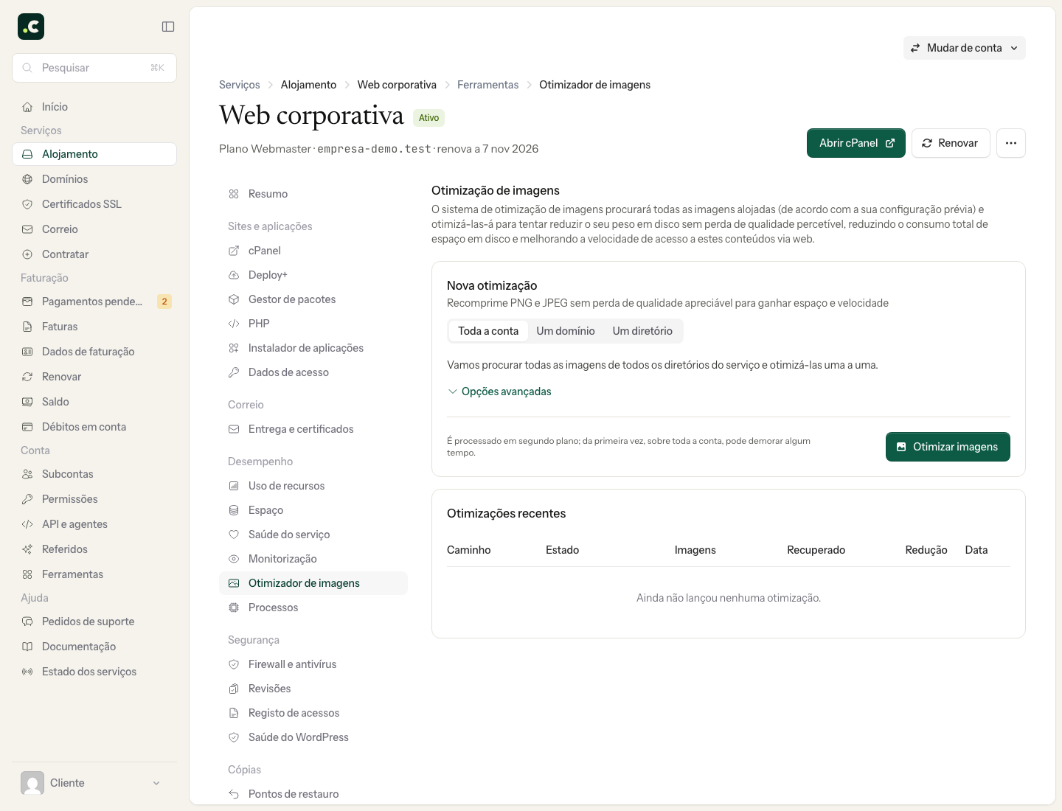Open Contratar plus icon item

[94, 254]
